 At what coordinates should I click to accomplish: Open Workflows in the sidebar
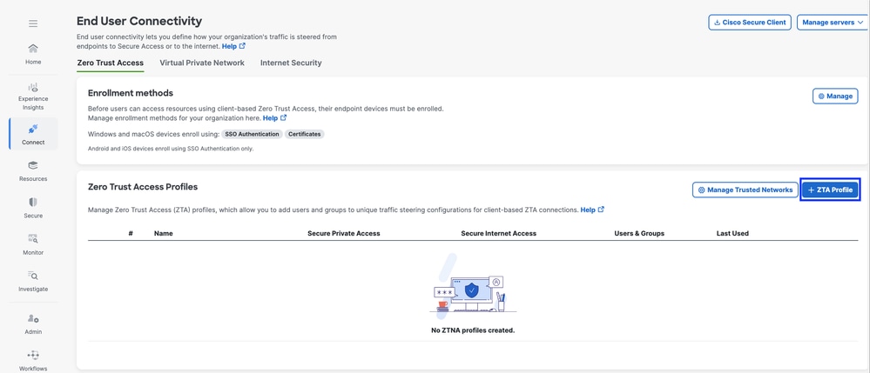pyautogui.click(x=33, y=360)
